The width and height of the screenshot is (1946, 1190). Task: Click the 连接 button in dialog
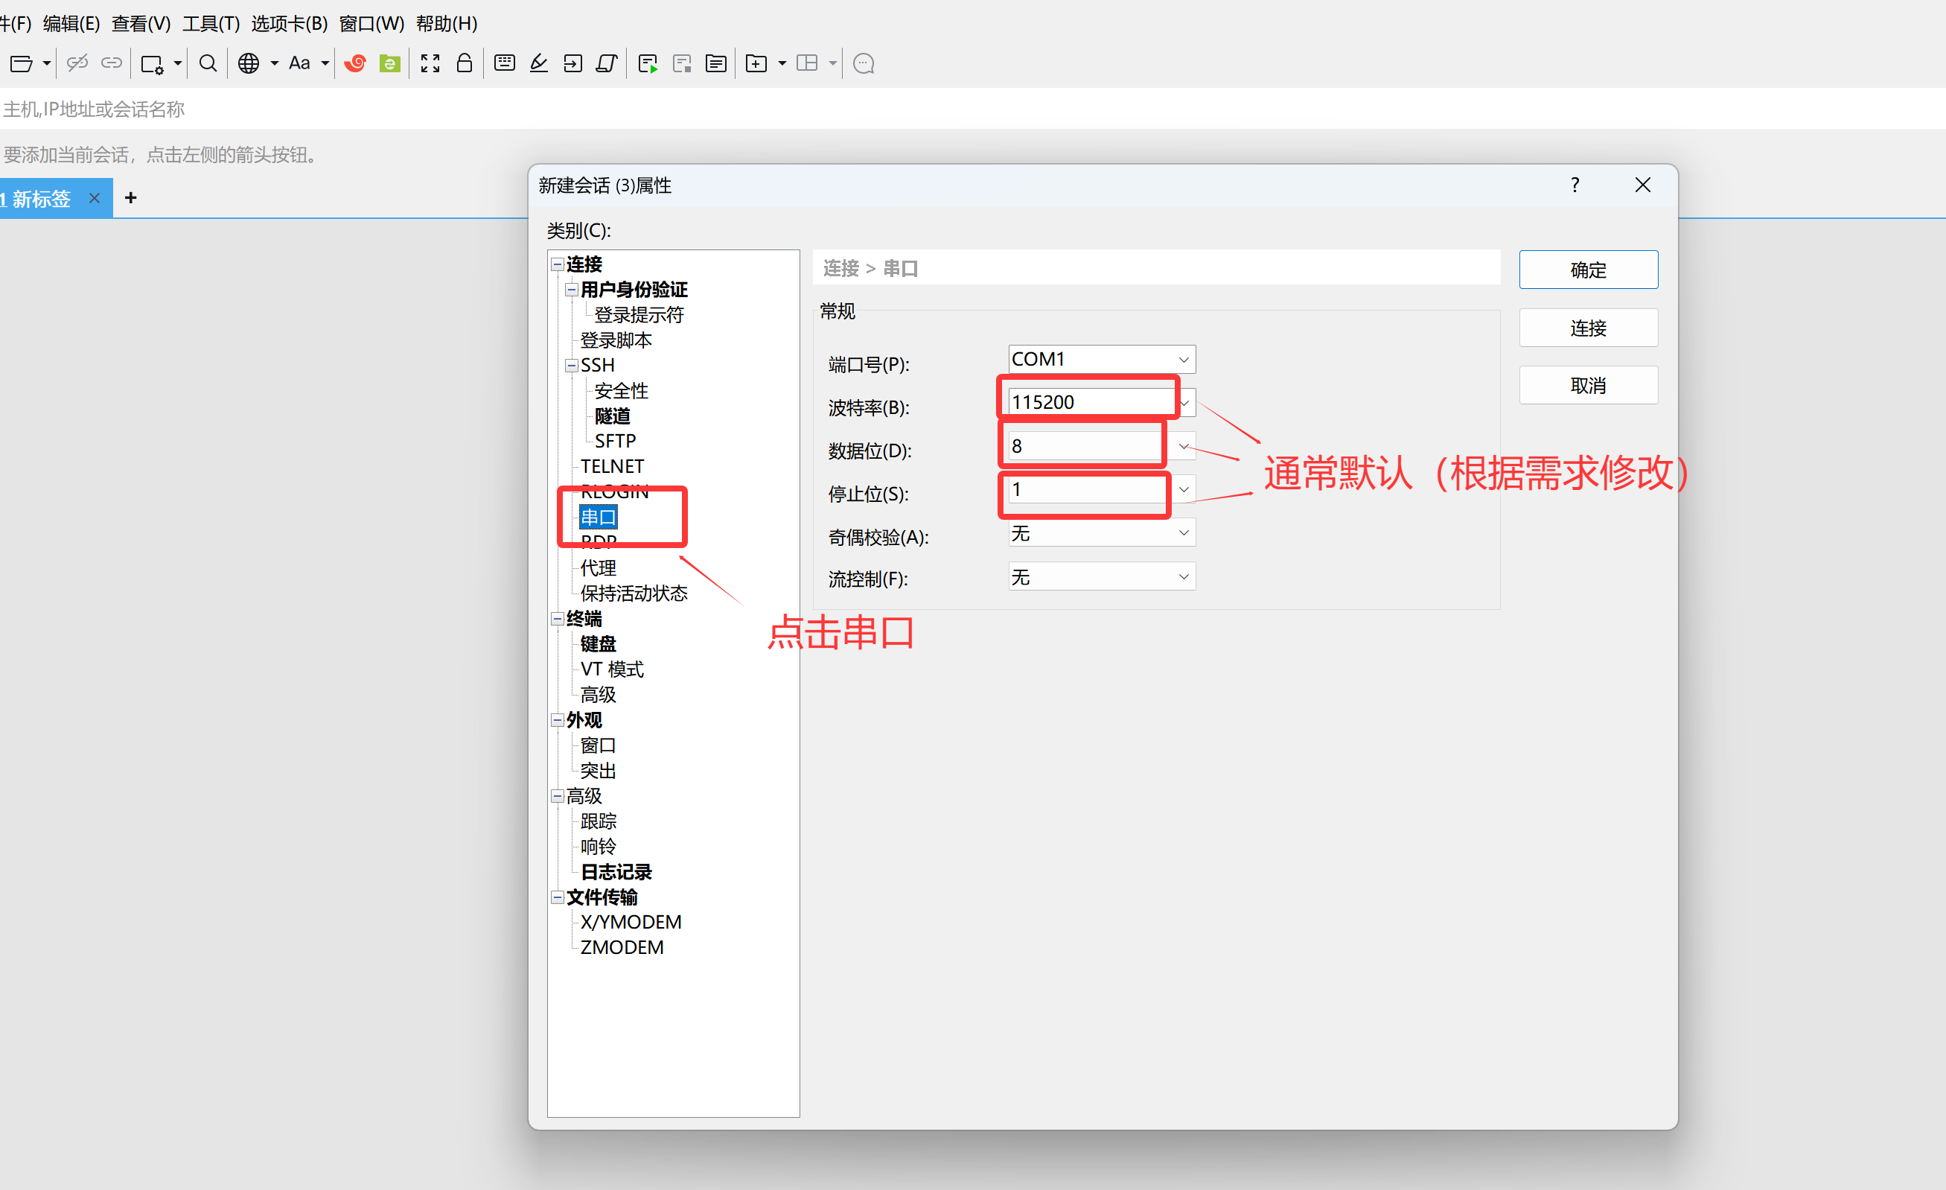(1587, 328)
